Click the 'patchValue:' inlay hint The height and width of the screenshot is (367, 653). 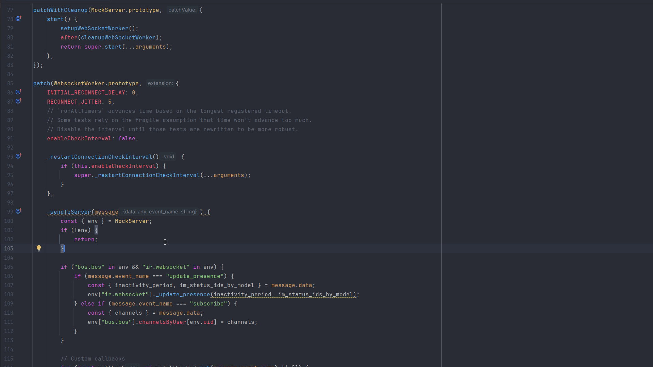coord(182,10)
